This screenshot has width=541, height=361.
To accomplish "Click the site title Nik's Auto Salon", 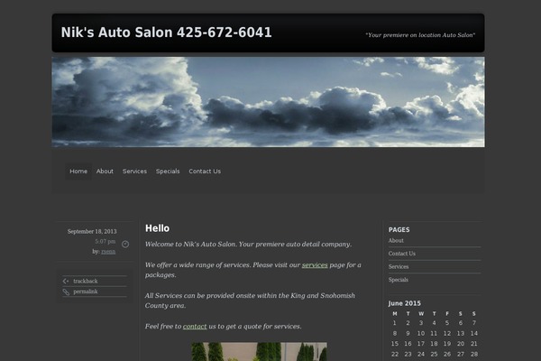I will 166,32.
